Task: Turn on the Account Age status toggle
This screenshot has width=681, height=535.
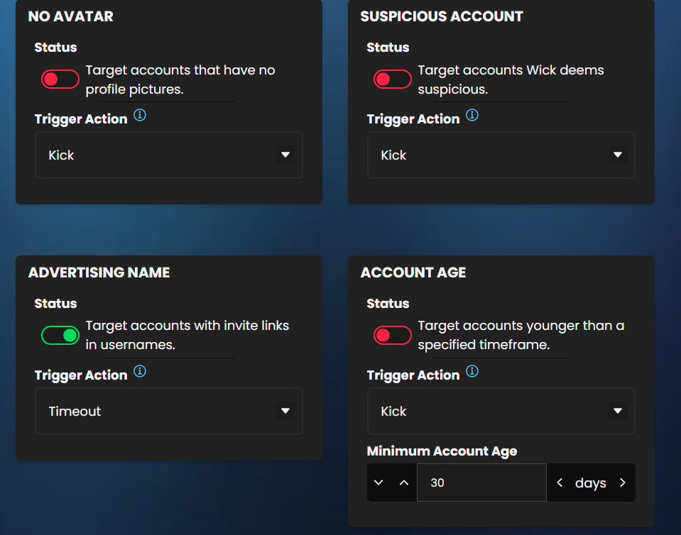Action: pos(392,336)
